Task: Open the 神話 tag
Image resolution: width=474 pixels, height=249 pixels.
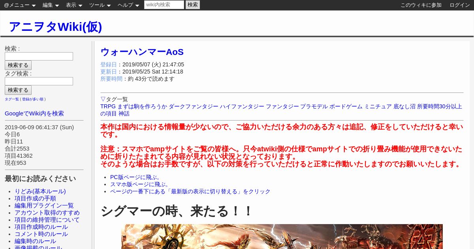Action: (x=124, y=113)
